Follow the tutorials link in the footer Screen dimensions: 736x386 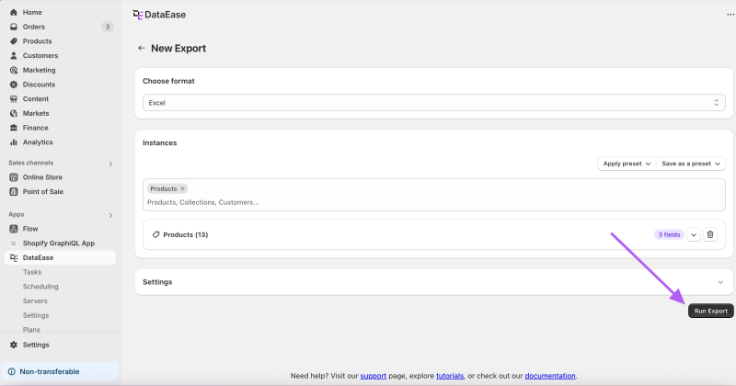coord(450,376)
